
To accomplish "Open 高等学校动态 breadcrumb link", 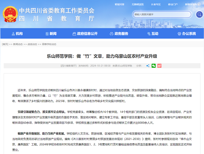I will [x=49, y=44].
